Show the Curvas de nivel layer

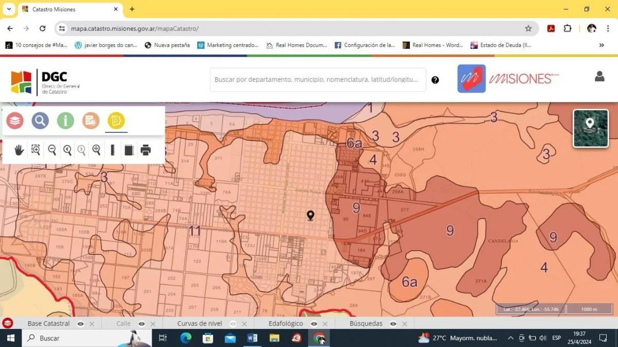point(233,324)
